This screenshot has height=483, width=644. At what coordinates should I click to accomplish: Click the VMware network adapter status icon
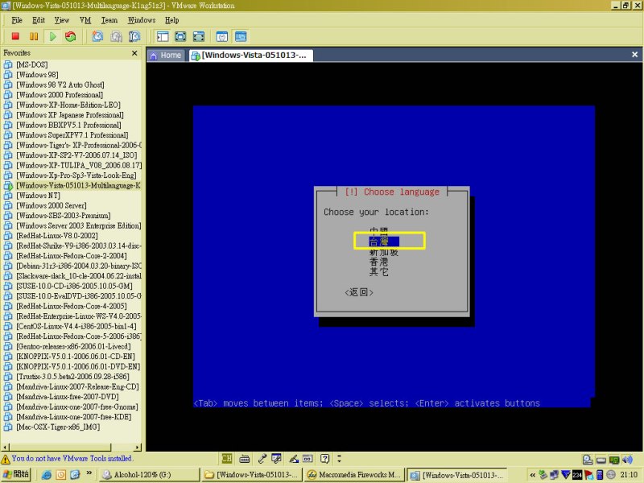pos(614,460)
